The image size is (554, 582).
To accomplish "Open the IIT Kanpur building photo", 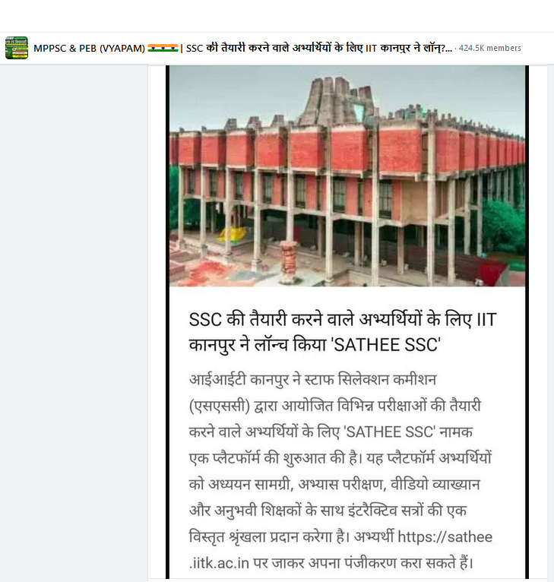I will (347, 176).
